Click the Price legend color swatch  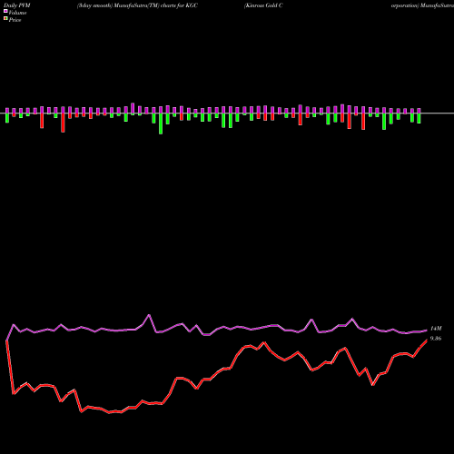pyautogui.click(x=5, y=19)
